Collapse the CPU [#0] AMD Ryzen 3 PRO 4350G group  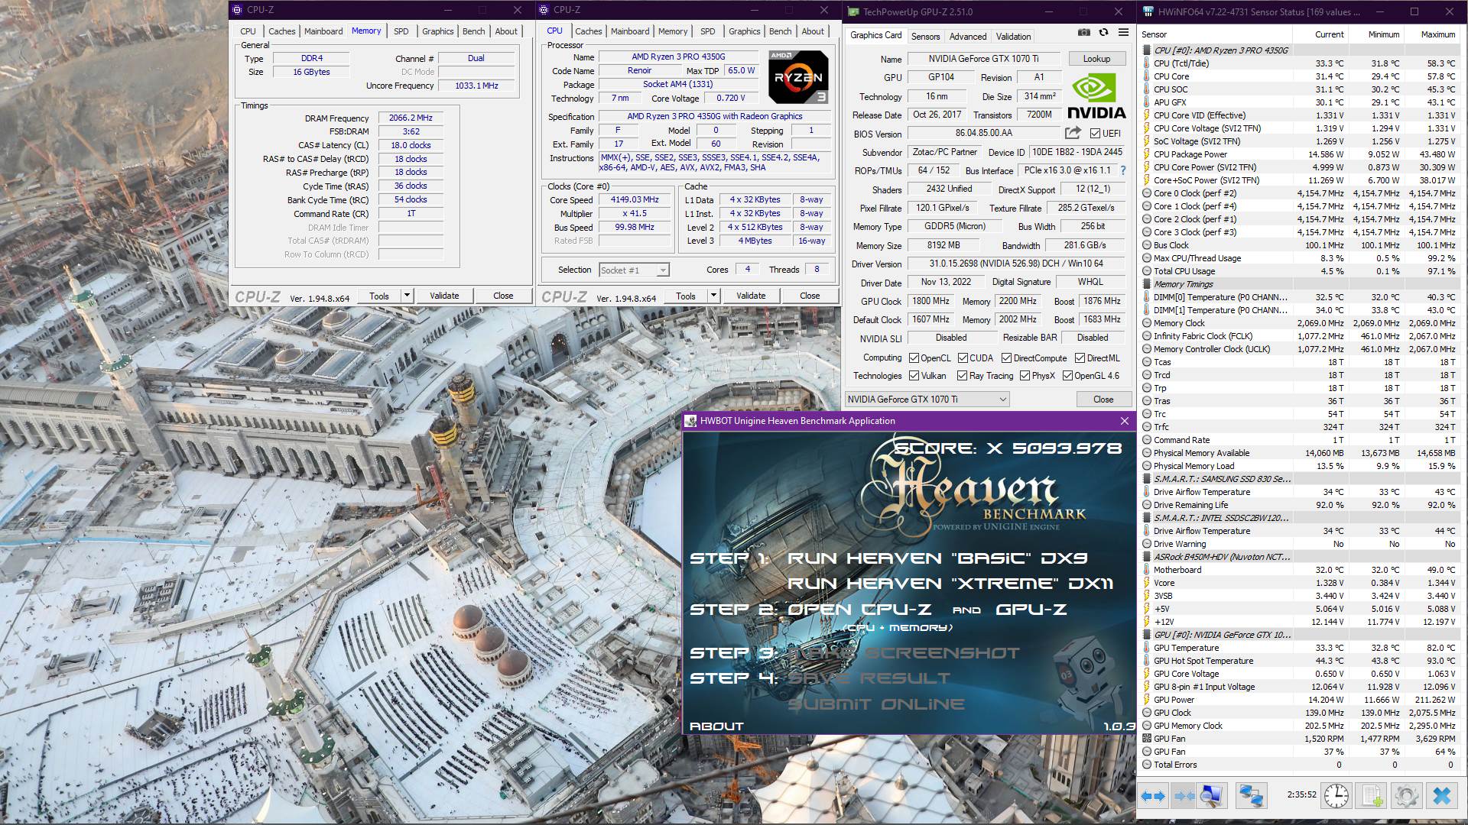[1146, 50]
